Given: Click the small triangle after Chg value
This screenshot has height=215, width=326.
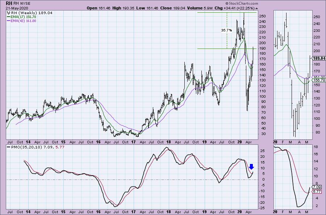Looking at the screenshot, I should point(256,9).
